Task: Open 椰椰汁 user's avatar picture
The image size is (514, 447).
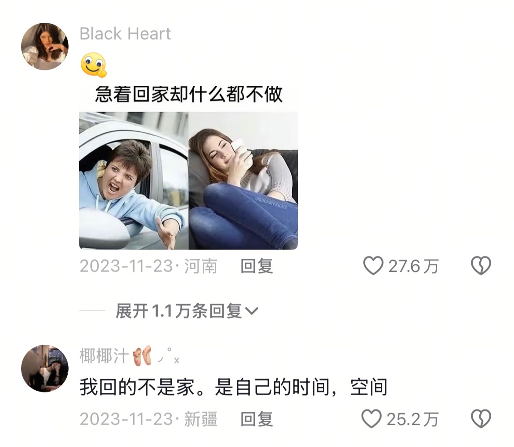Action: pos(45,368)
